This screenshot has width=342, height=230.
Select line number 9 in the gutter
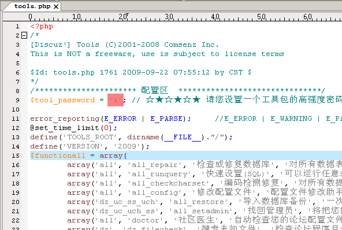click(17, 101)
